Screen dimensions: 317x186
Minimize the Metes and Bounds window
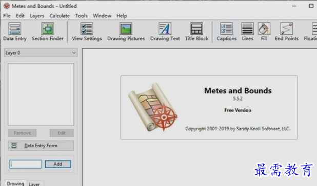[294, 6]
